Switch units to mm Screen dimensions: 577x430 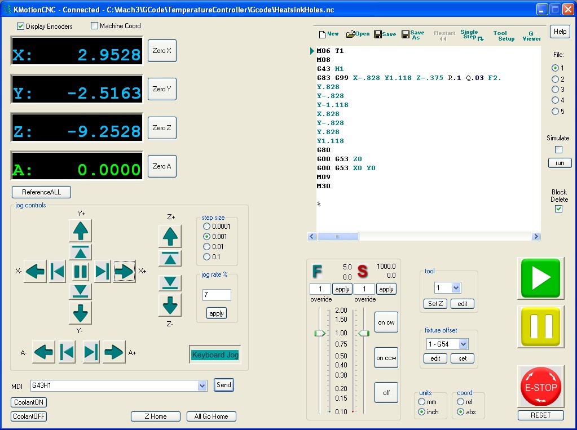pyautogui.click(x=422, y=402)
